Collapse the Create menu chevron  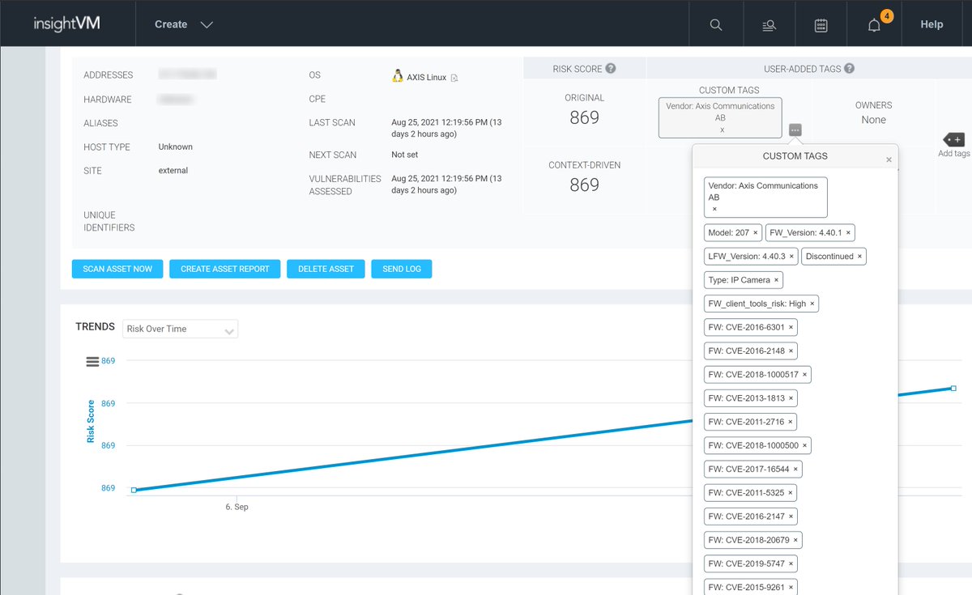coord(207,24)
